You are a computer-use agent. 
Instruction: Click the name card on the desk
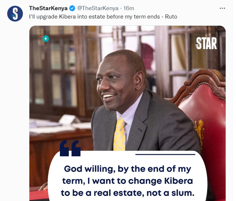[69, 119]
